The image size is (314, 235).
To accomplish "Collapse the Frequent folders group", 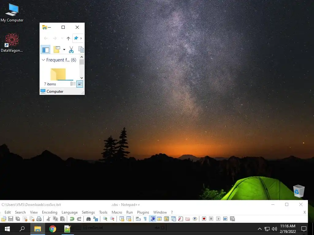I will [43, 60].
